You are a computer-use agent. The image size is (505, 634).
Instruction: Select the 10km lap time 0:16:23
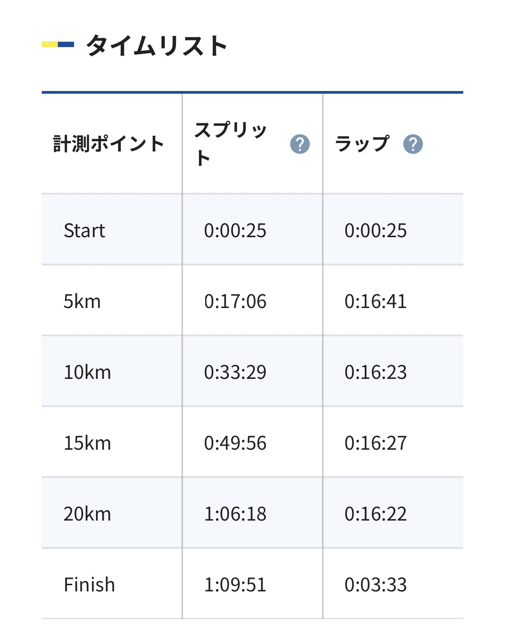point(376,373)
